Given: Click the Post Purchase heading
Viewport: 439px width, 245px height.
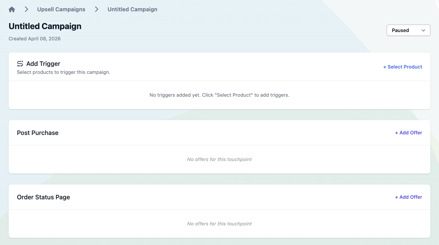Looking at the screenshot, I should pyautogui.click(x=38, y=133).
